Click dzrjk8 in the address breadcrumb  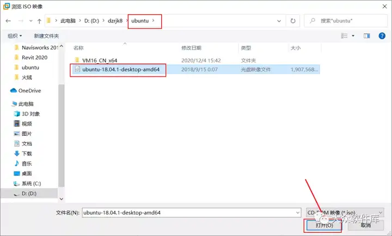tap(115, 21)
